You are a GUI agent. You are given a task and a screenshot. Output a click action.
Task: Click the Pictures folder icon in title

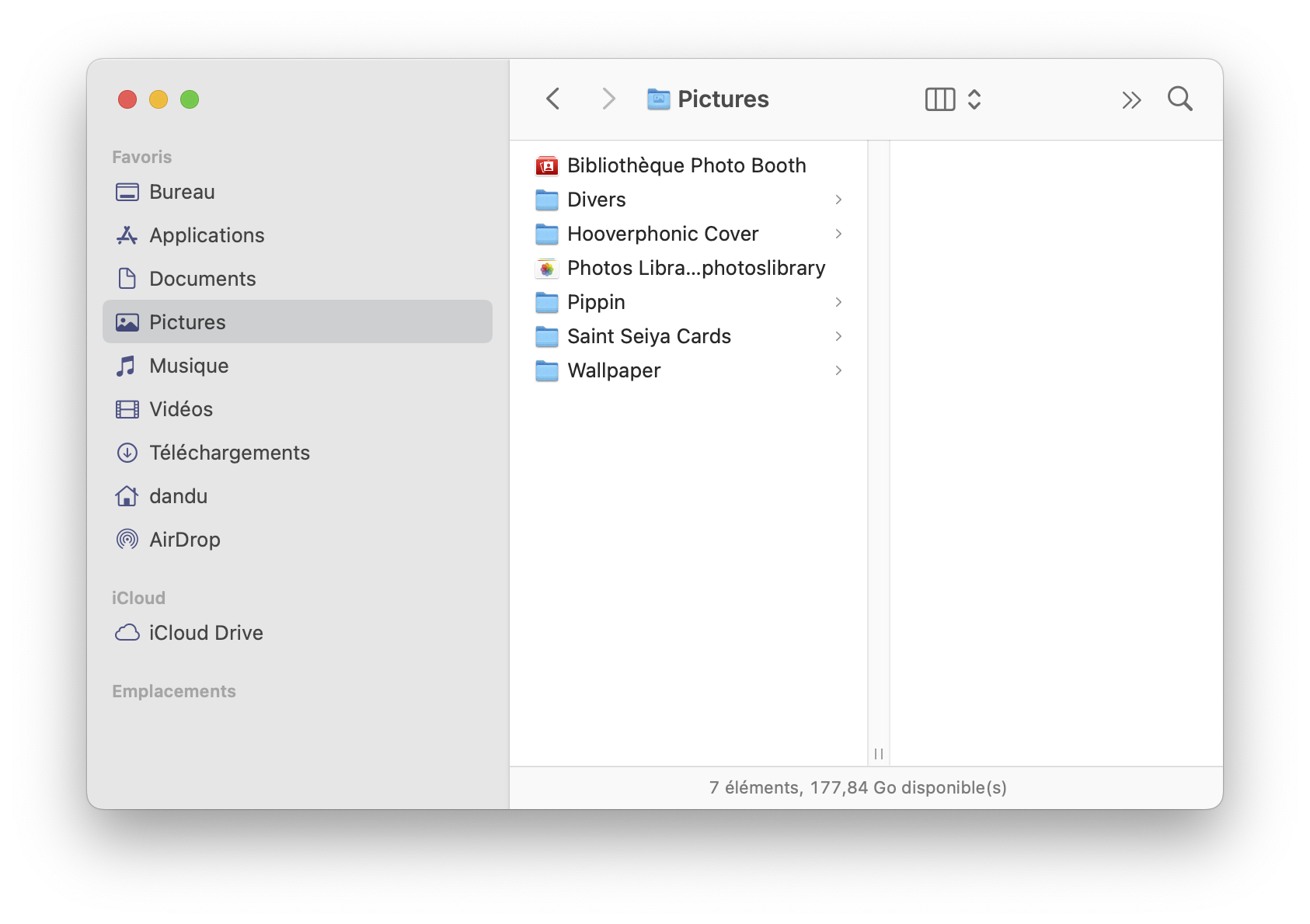click(659, 99)
